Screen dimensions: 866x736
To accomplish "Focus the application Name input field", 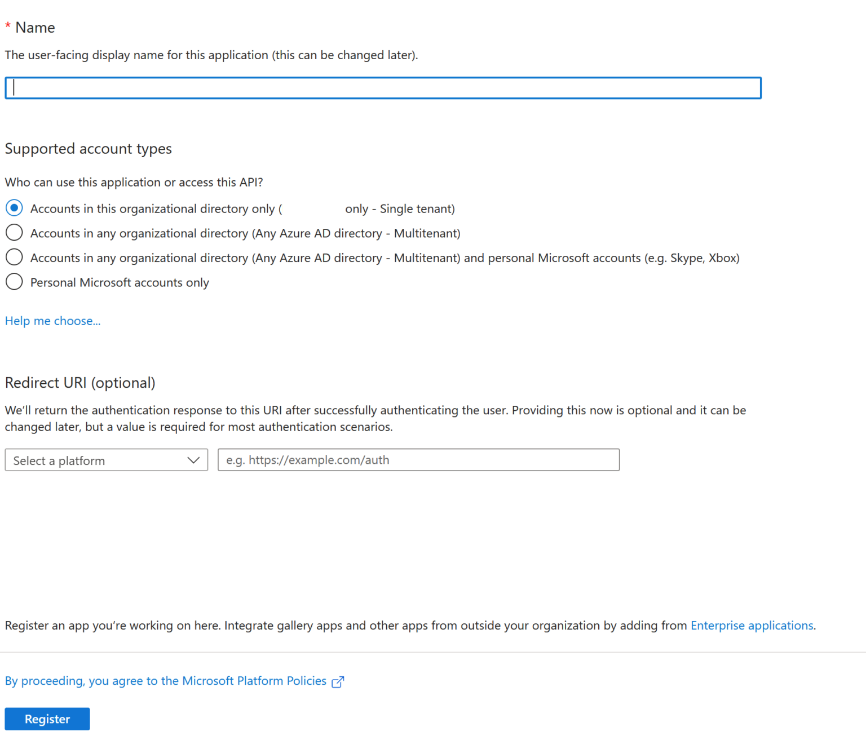I will point(383,88).
